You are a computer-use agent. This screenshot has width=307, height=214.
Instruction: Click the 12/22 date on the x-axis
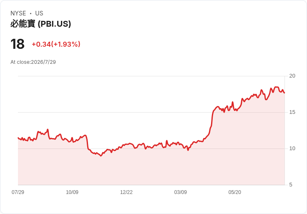click(126, 192)
